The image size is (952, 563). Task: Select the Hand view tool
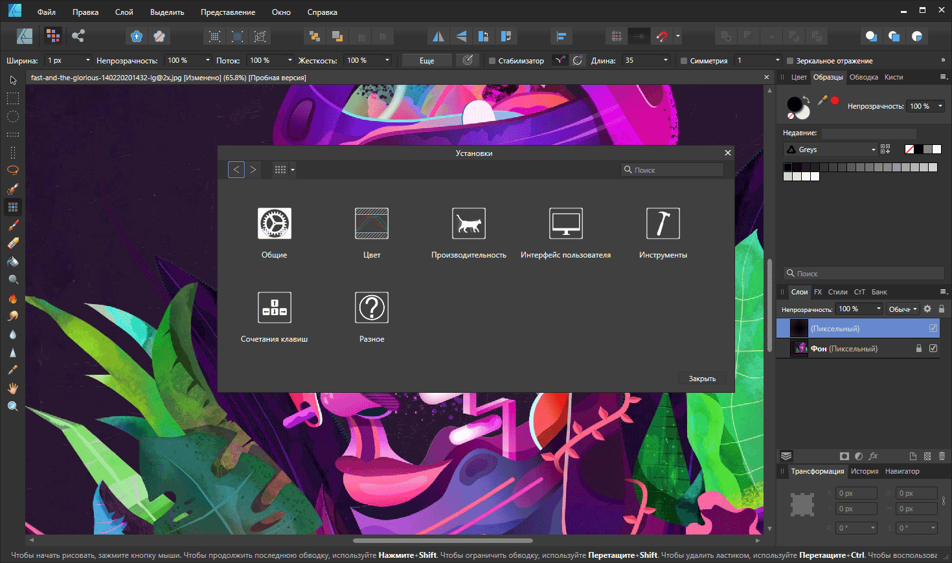coord(13,388)
